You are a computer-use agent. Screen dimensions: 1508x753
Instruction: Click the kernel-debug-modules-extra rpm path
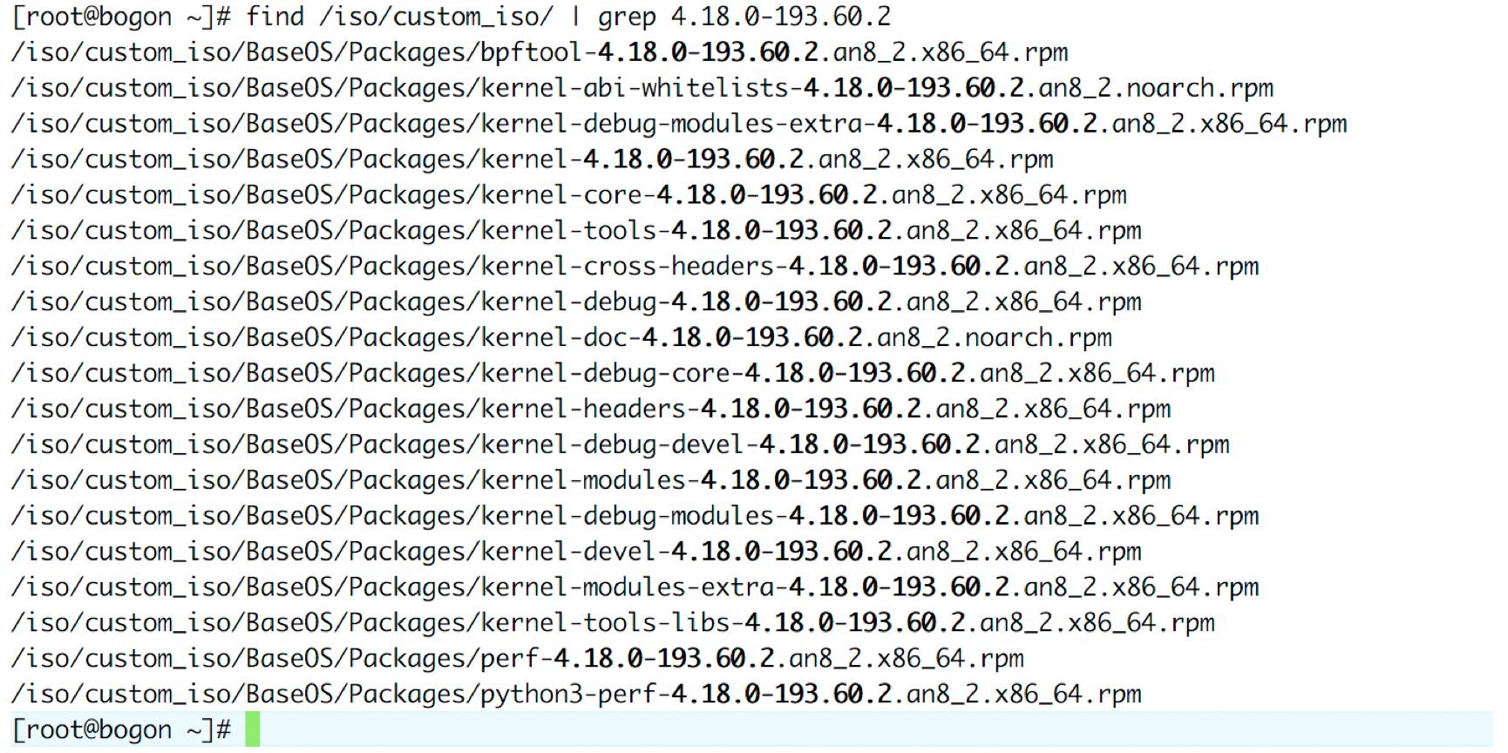point(679,124)
